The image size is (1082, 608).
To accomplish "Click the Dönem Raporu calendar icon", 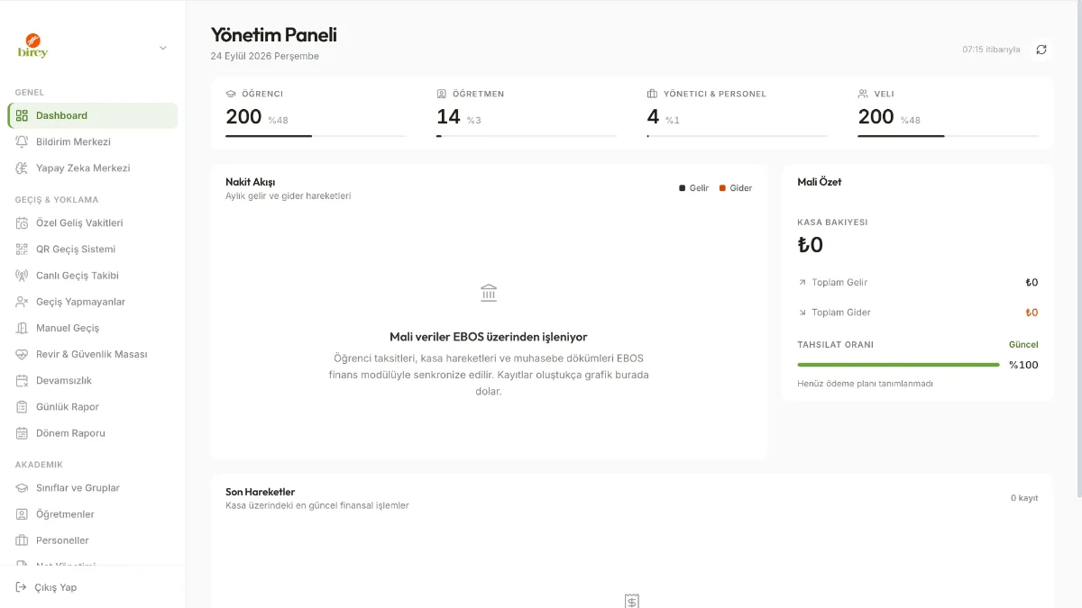I will pyautogui.click(x=23, y=433).
